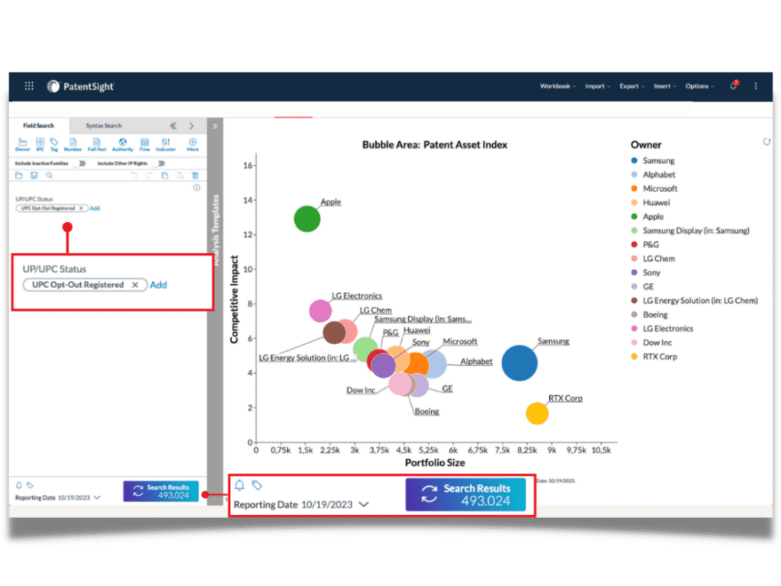Open the vertical three-dot menu
This screenshot has width=781, height=586.
coord(756,86)
